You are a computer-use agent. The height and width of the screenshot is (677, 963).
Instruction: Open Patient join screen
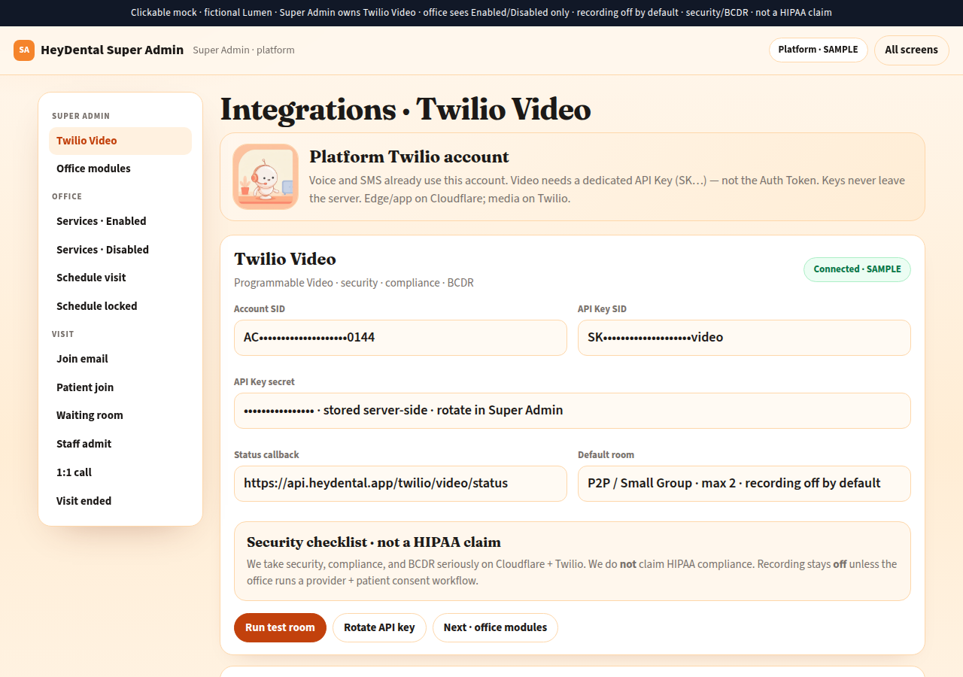coord(120,387)
